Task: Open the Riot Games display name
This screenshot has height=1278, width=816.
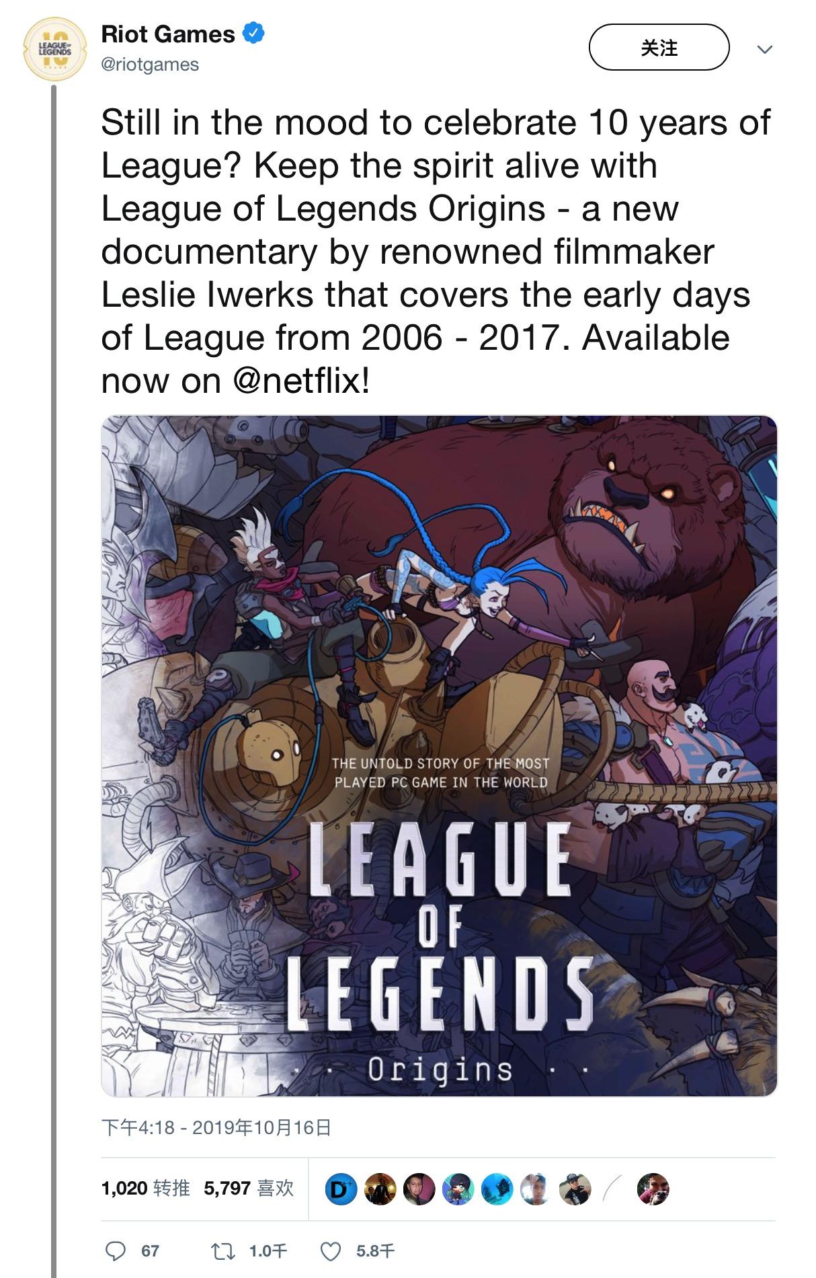Action: coord(168,34)
